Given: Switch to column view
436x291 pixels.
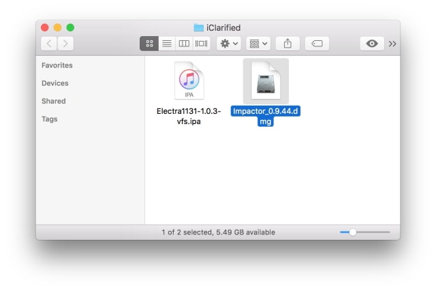Looking at the screenshot, I should click(184, 44).
